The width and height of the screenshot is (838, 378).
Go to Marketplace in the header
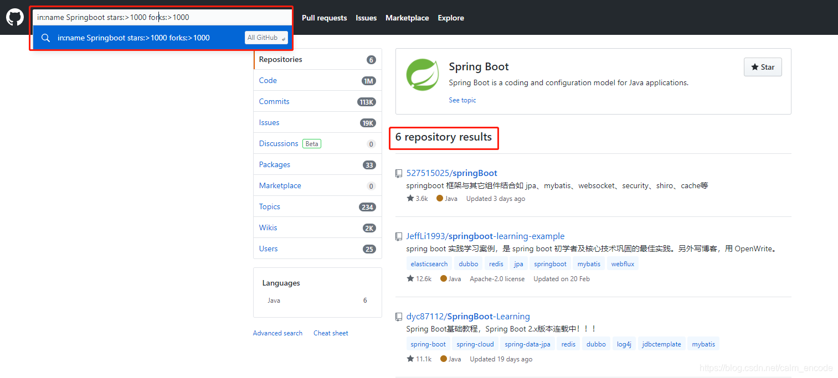pos(407,18)
